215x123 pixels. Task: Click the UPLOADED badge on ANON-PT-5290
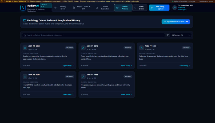186,48
